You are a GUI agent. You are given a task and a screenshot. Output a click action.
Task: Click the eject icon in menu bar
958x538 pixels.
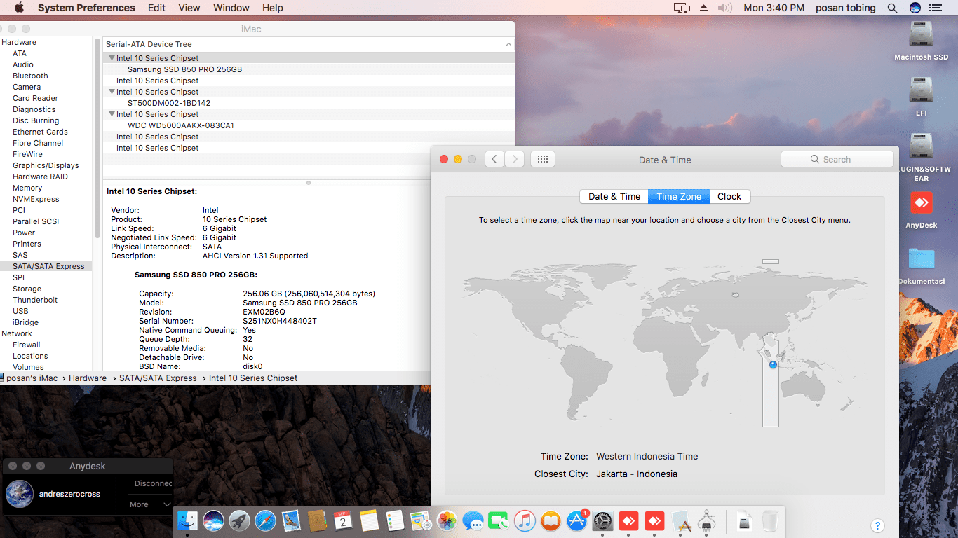(x=704, y=8)
